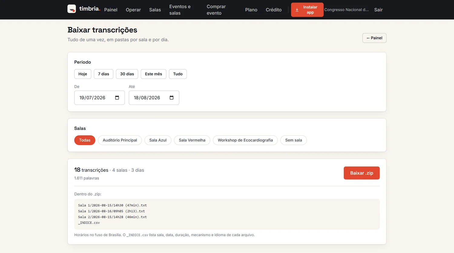The height and width of the screenshot is (253, 454).
Task: Filter by Auditório Principal room
Action: click(120, 140)
